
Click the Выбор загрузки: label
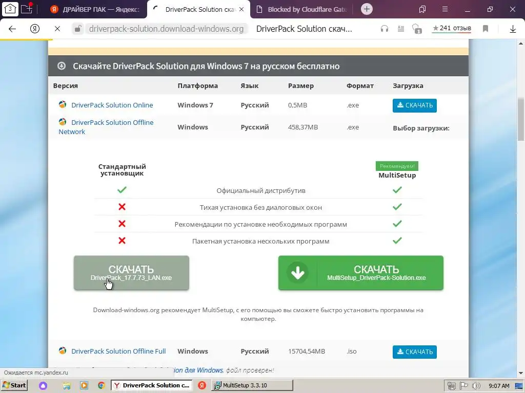click(421, 128)
